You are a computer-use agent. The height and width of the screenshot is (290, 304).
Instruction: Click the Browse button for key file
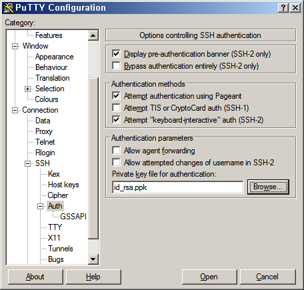[x=268, y=187]
